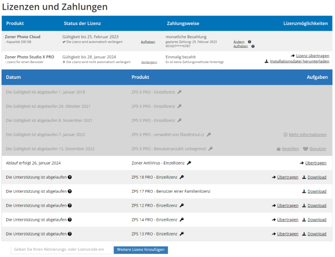Click Verlängern for Zoner Photo Studio X PRO
This screenshot has width=335, height=257.
coord(149,62)
